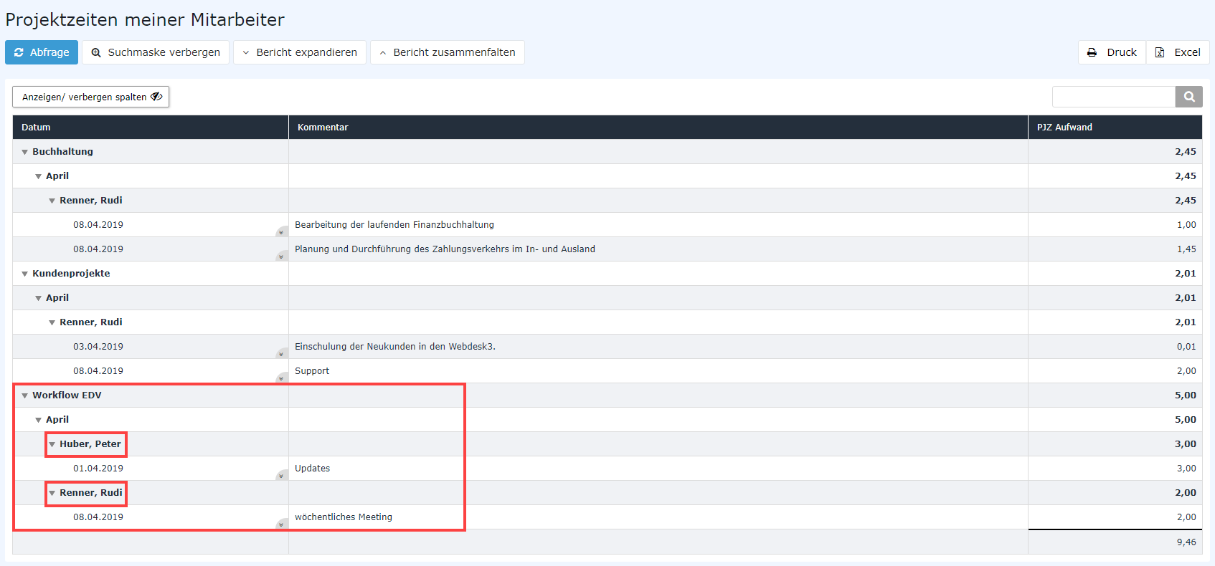Viewport: 1215px width, 566px height.
Task: Toggle Anzeigen/verbergen spalten column visibility
Action: 91,97
